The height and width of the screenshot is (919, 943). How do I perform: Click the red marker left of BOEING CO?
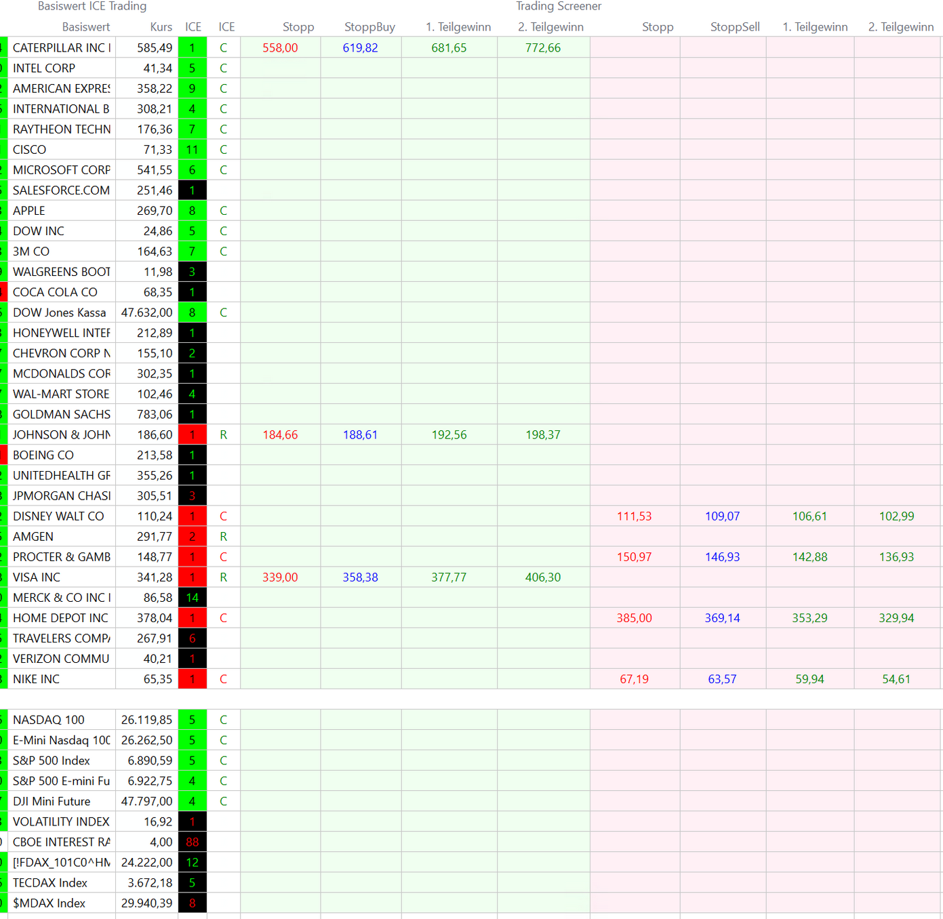point(3,455)
